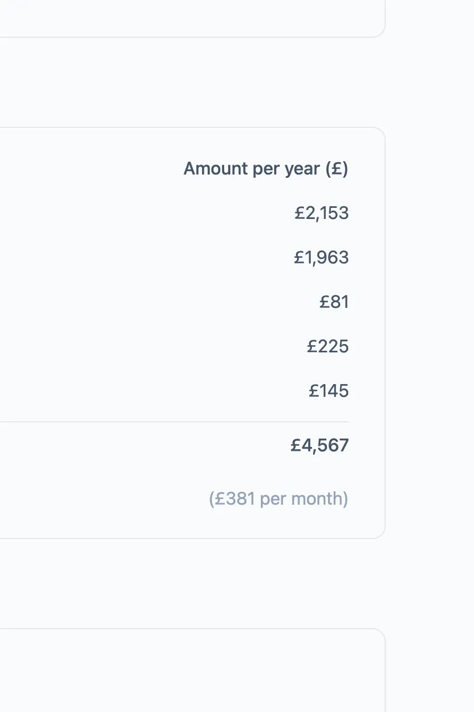Click the £225 amount entry
Screen dimensions: 474x712
pyautogui.click(x=328, y=346)
